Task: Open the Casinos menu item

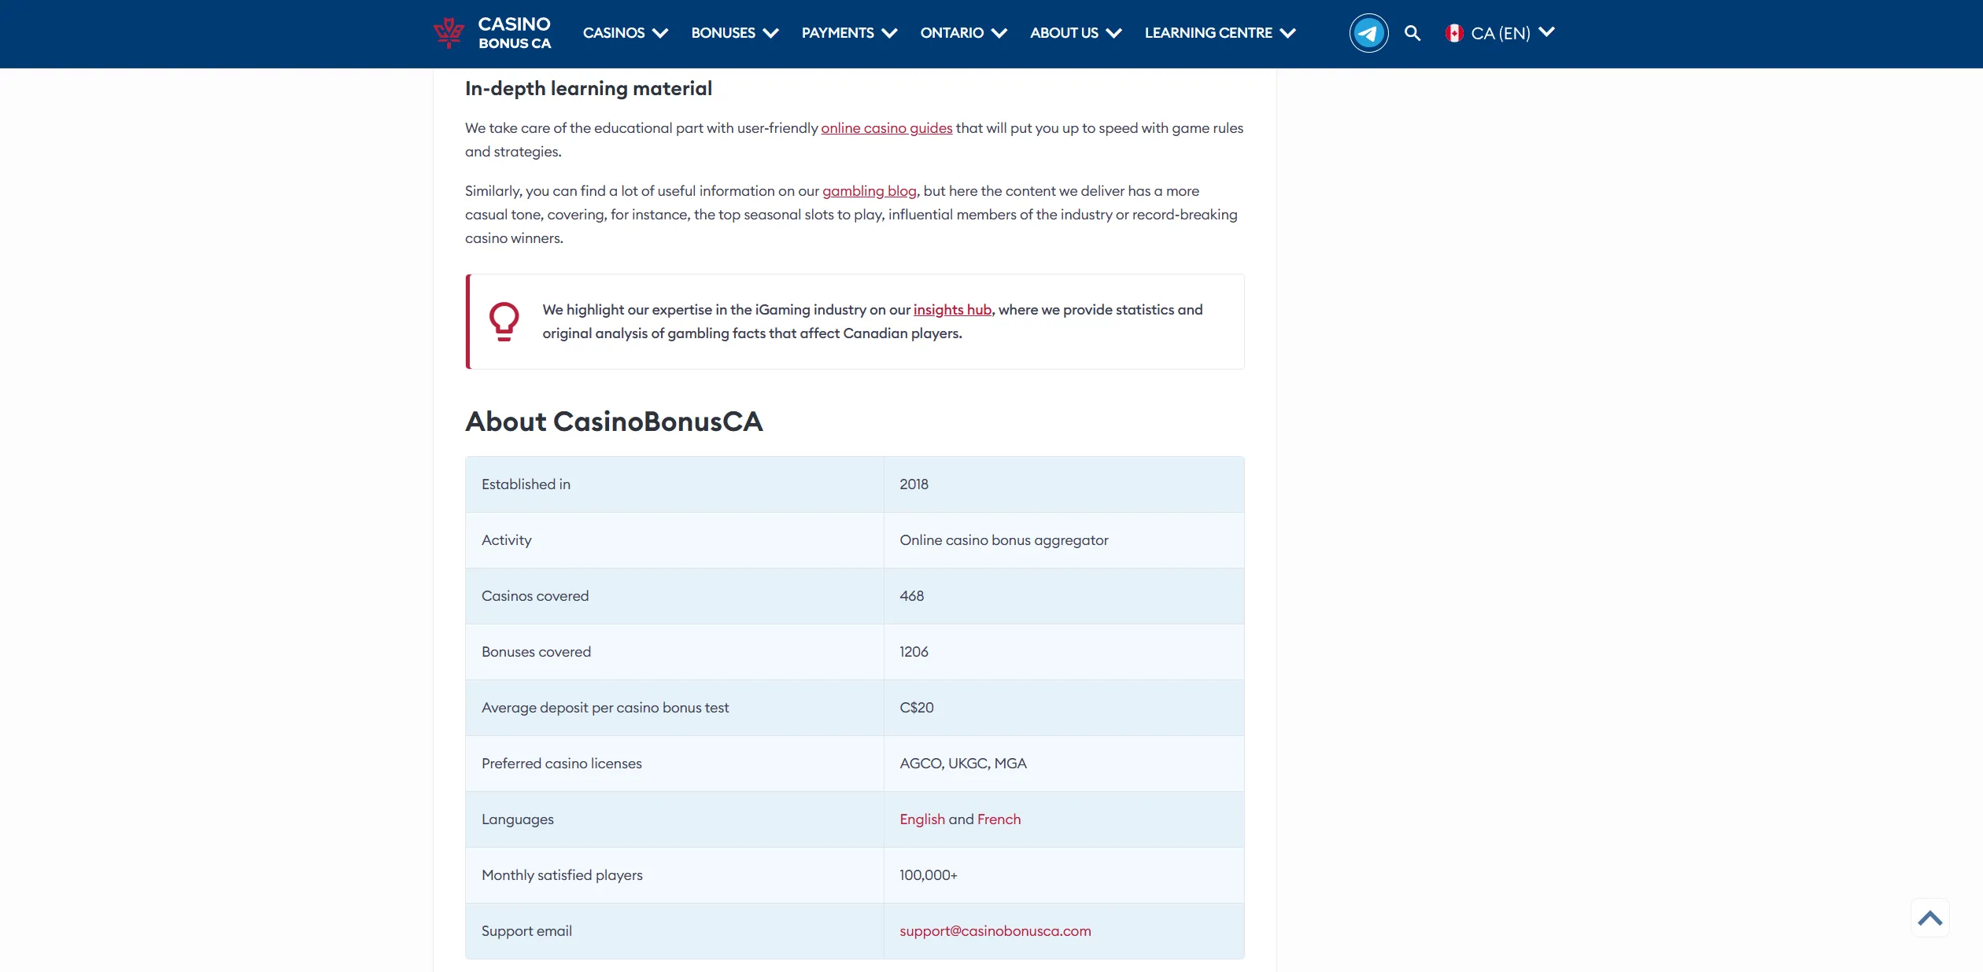Action: click(614, 33)
